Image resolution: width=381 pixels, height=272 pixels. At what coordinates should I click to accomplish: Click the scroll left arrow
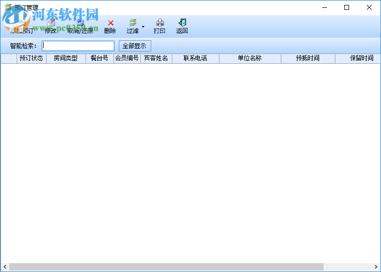(x=5, y=267)
